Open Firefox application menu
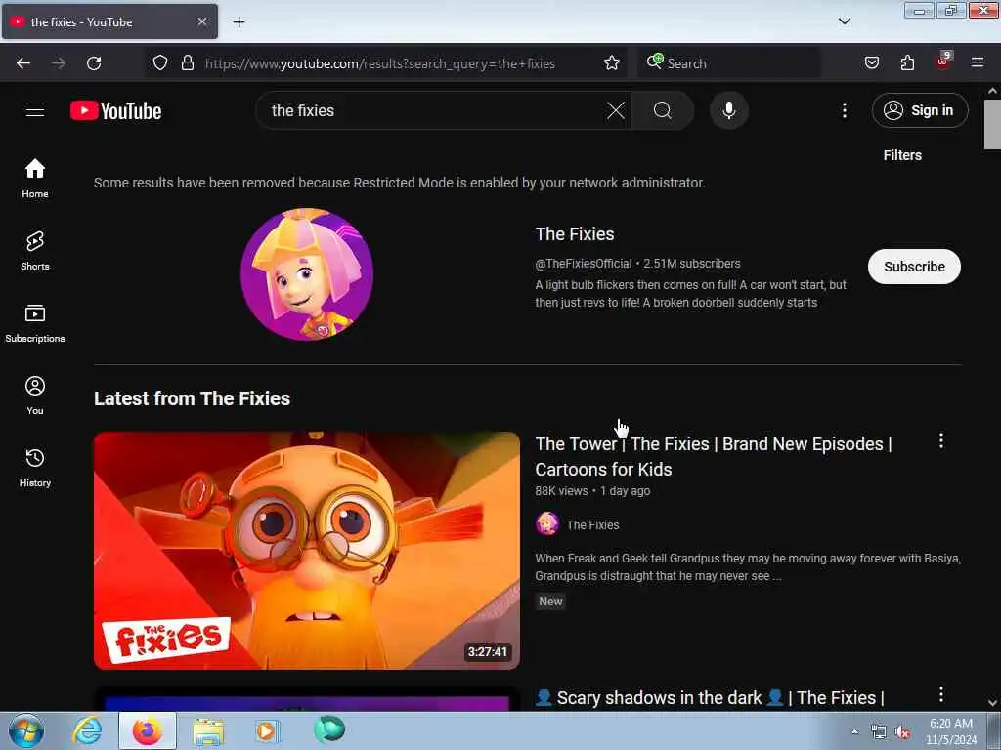The width and height of the screenshot is (1001, 750). pyautogui.click(x=978, y=62)
